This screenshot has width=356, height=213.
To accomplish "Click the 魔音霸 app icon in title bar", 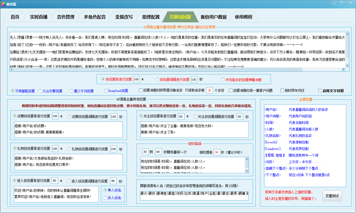I will tap(3, 3).
